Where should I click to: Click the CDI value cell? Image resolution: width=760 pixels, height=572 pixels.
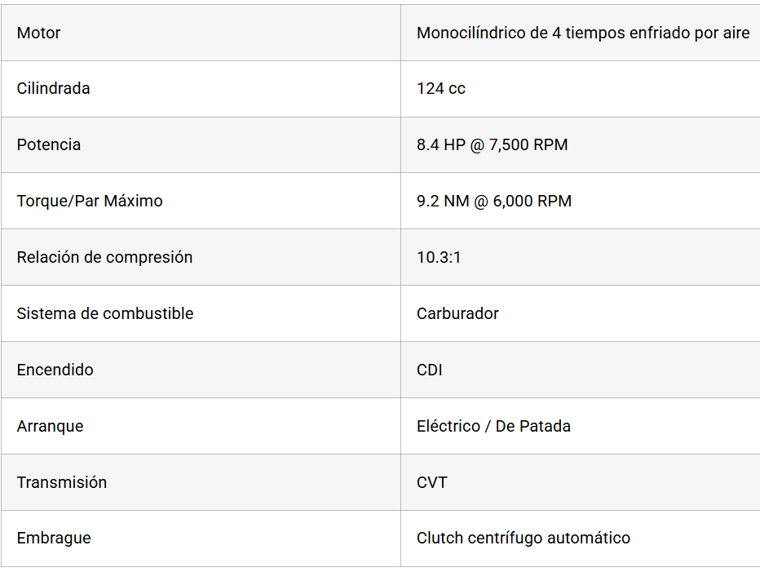[x=430, y=370]
